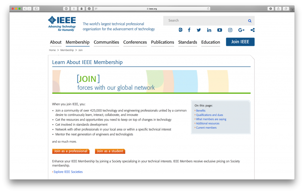Click the ieee.org address bar
Viewport: 304px width, 193px height.
pyautogui.click(x=152, y=9)
